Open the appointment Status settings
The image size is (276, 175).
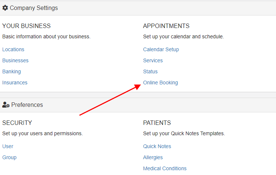150,71
